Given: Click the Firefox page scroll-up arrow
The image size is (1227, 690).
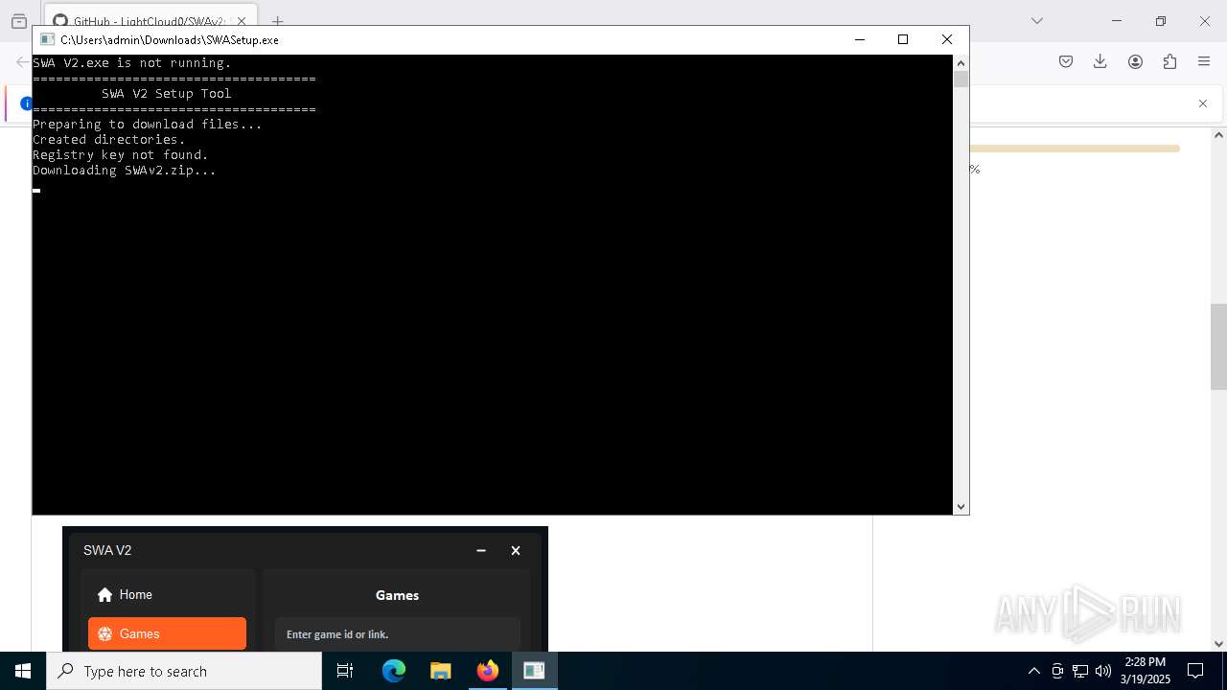Looking at the screenshot, I should pos(1218,135).
